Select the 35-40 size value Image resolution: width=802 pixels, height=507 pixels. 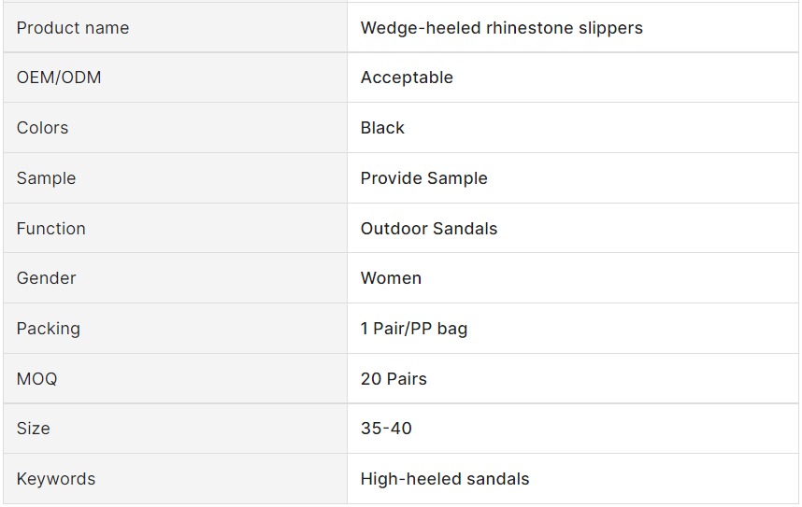386,429
